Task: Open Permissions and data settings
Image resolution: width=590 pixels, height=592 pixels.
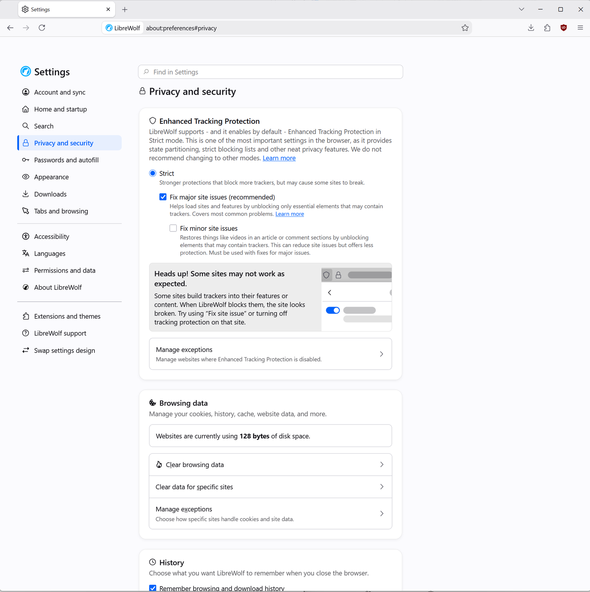Action: (70, 270)
